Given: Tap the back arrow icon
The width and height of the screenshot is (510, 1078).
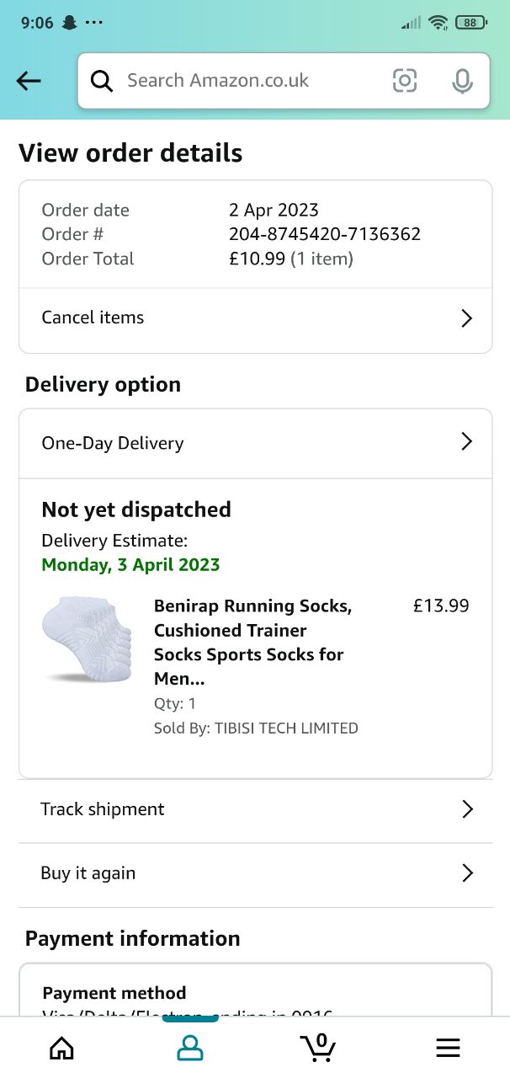Looking at the screenshot, I should pyautogui.click(x=29, y=81).
